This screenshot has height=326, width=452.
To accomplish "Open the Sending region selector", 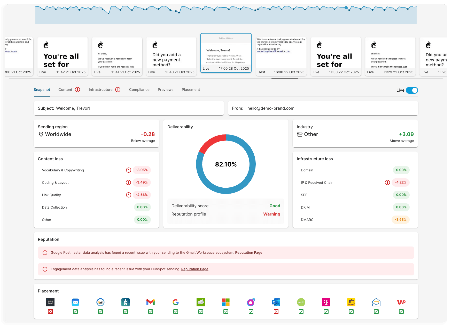I will click(58, 134).
